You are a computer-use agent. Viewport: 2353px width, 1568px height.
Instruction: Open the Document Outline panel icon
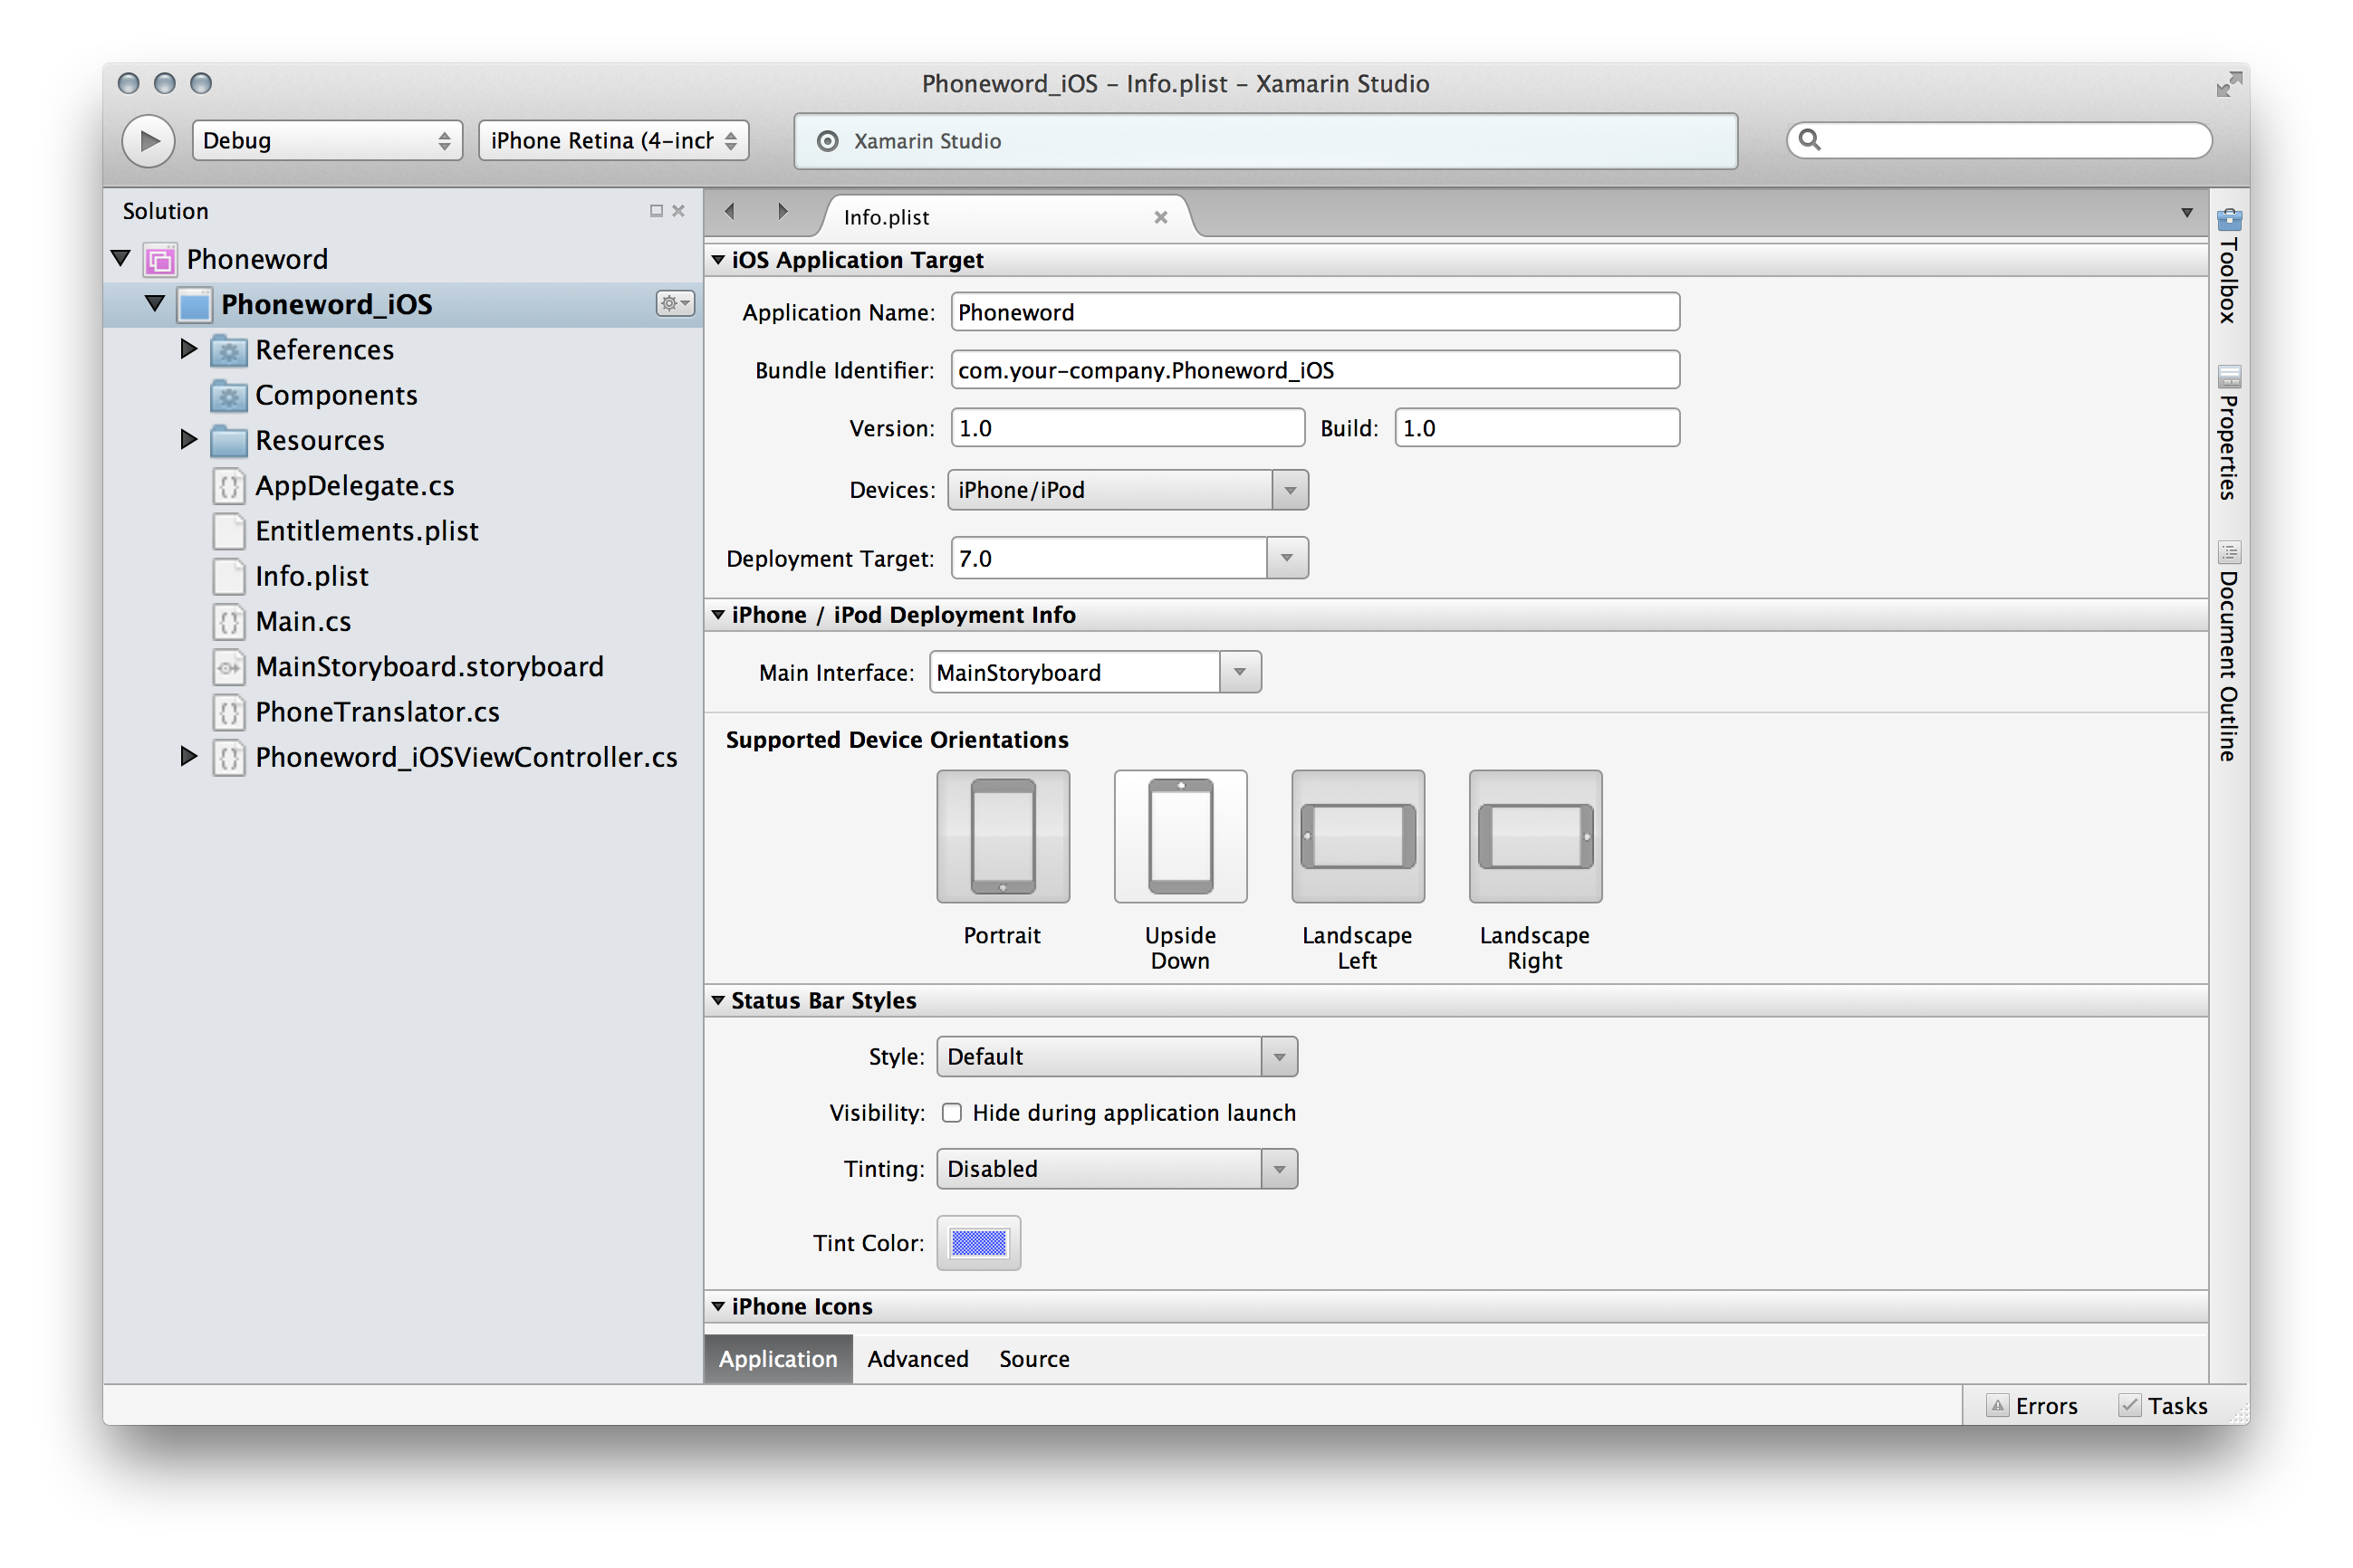2229,553
